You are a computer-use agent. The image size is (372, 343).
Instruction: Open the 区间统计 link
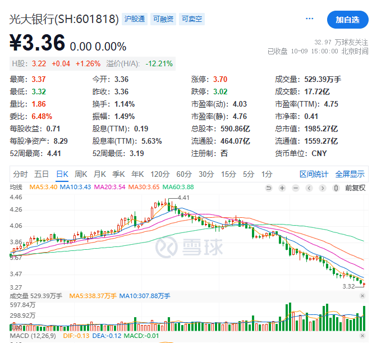click(313, 173)
